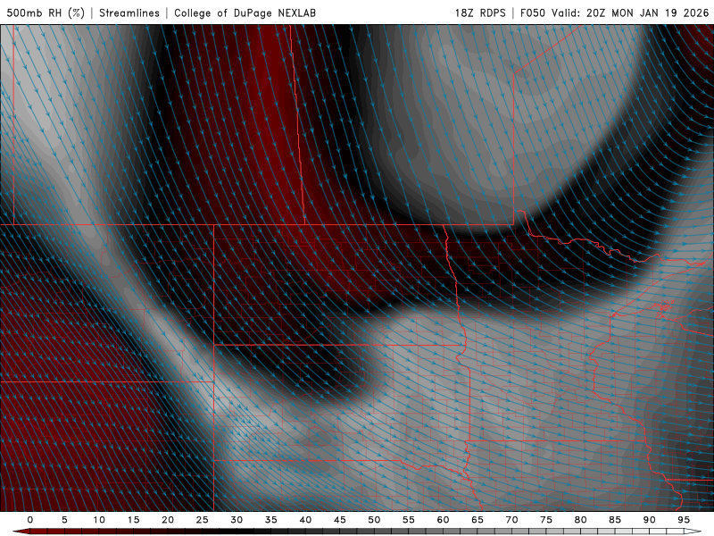Click the "F050" forecast hour text
This screenshot has height=536, width=714.
[x=532, y=13]
